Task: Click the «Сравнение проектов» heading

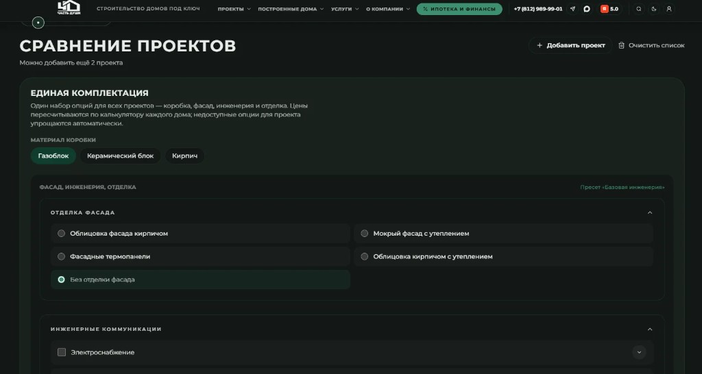Action: pos(128,46)
